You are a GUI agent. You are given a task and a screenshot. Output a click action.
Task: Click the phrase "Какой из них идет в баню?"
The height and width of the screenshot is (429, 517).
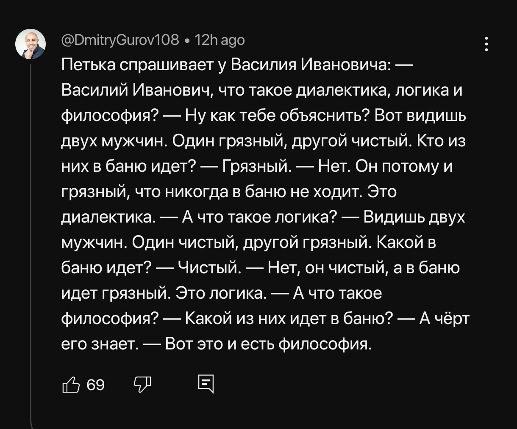click(288, 319)
